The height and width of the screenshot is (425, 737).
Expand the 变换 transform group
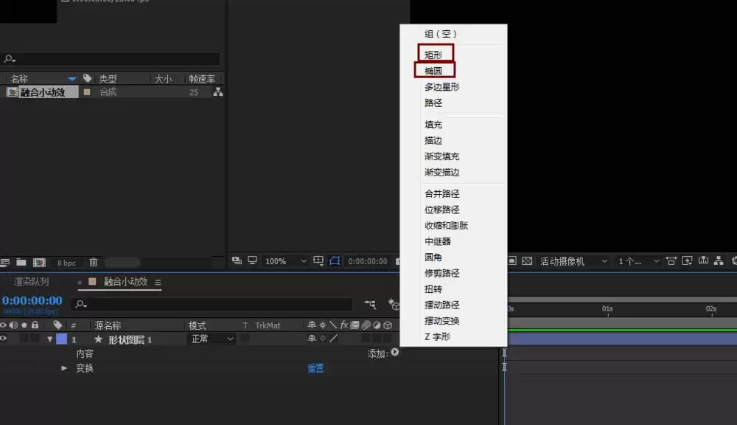pos(64,368)
